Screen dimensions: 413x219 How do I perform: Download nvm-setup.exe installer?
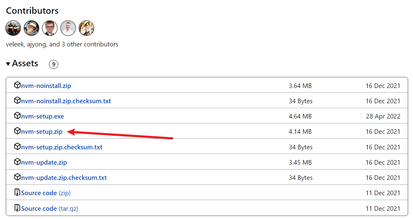point(42,116)
